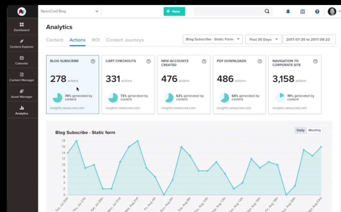The height and width of the screenshot is (212, 341).
Task: Open Asset Manager in the sidebar
Action: (x=22, y=94)
